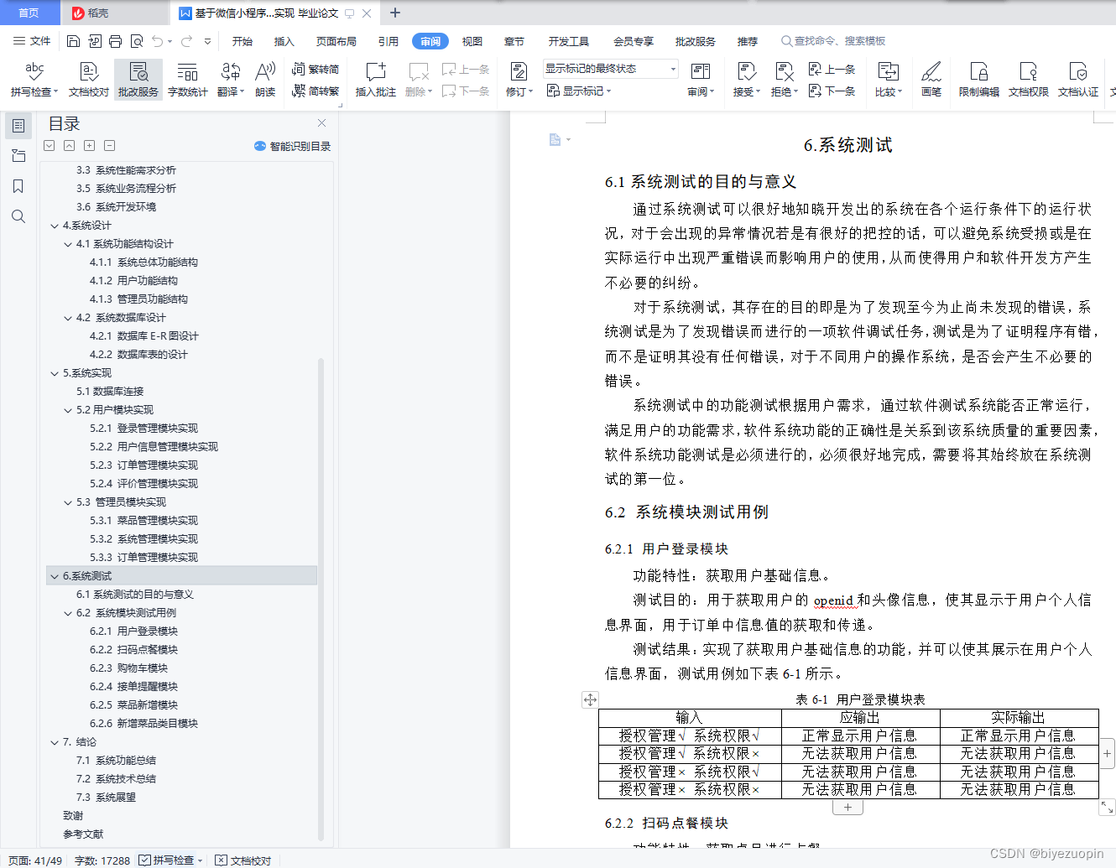
Task: Convert text with 繁转简
Action: click(x=316, y=70)
